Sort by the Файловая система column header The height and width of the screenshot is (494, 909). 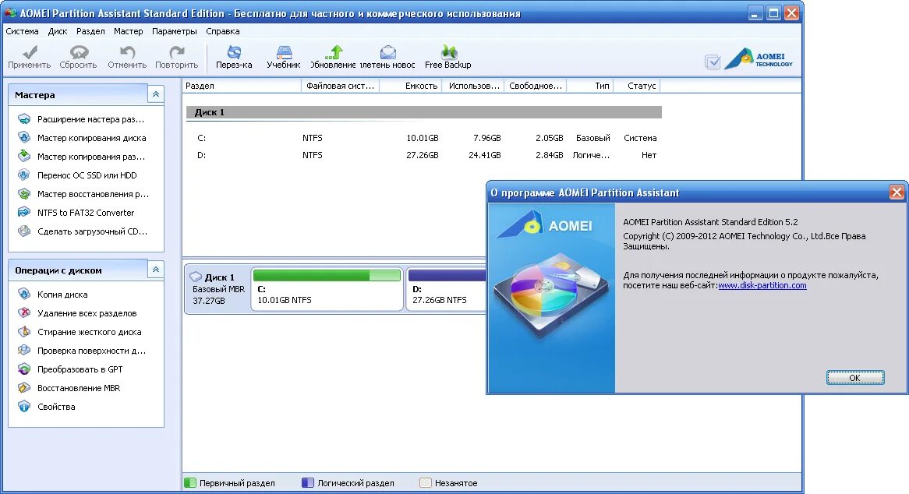pyautogui.click(x=341, y=86)
